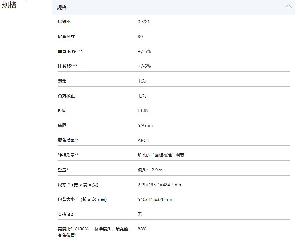296x240 pixels.
Task: Click the 88% brightness ratio value
Action: coord(142,229)
